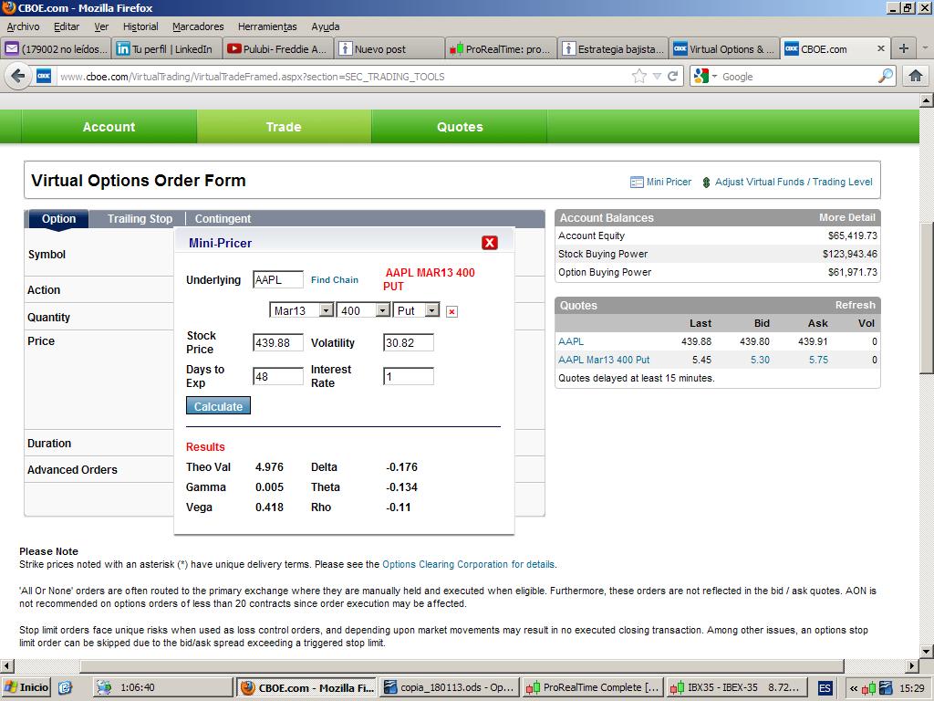Remove option leg with small red x

(452, 312)
